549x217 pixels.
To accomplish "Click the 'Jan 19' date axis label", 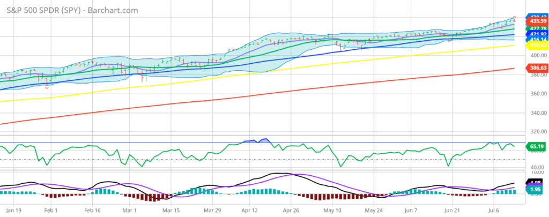I will coord(13,211).
